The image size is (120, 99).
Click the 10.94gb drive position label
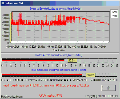click(24, 47)
